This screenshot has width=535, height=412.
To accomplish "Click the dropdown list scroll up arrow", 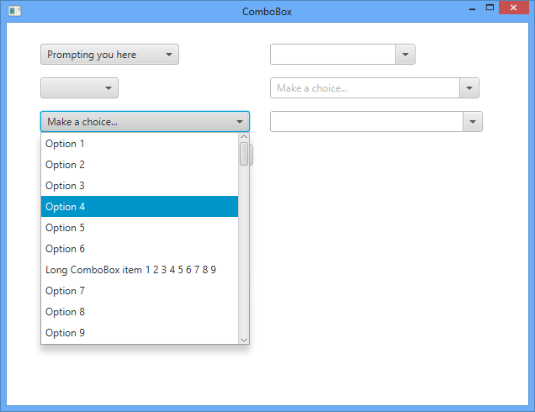I will [x=244, y=136].
